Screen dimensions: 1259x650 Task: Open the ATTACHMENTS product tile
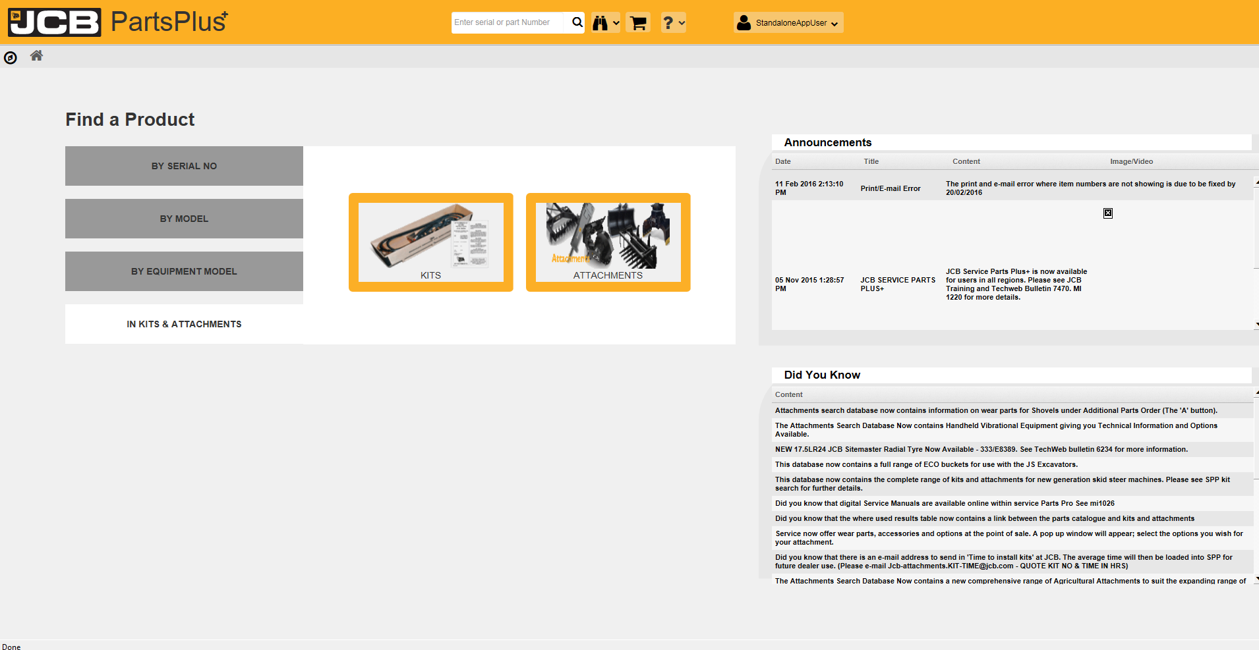(x=608, y=242)
